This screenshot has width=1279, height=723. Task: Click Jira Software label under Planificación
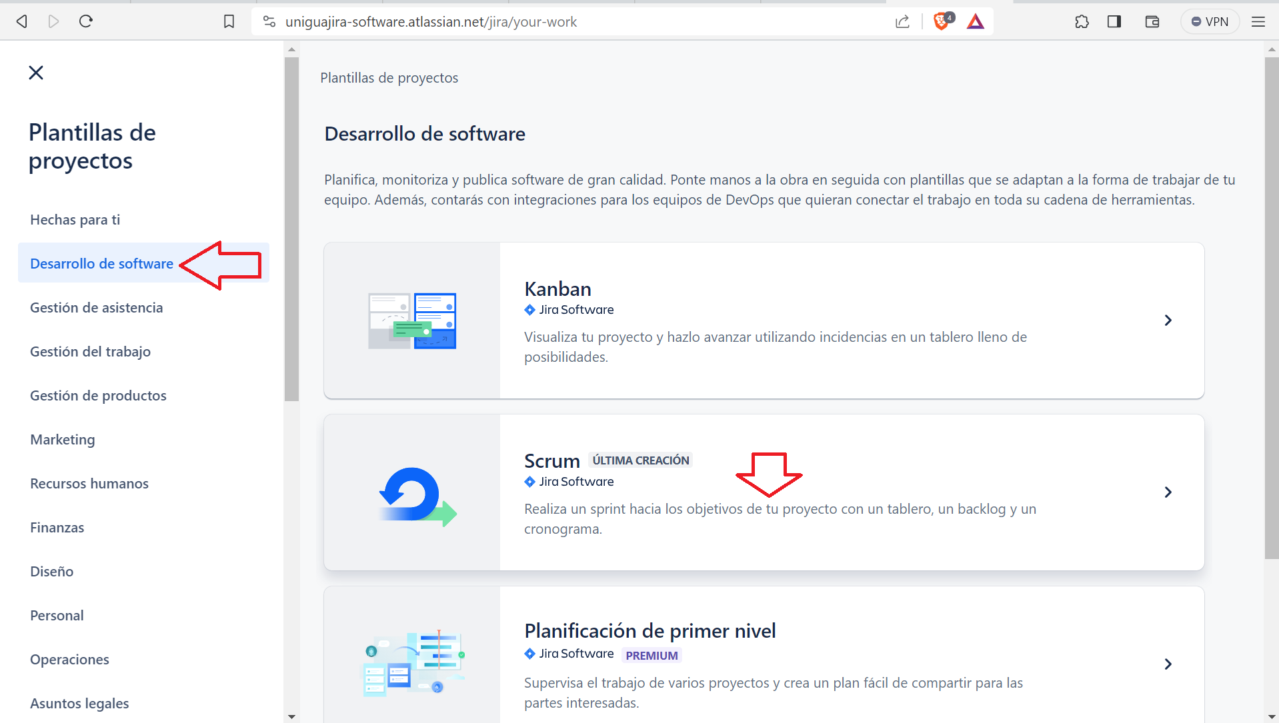pos(569,654)
